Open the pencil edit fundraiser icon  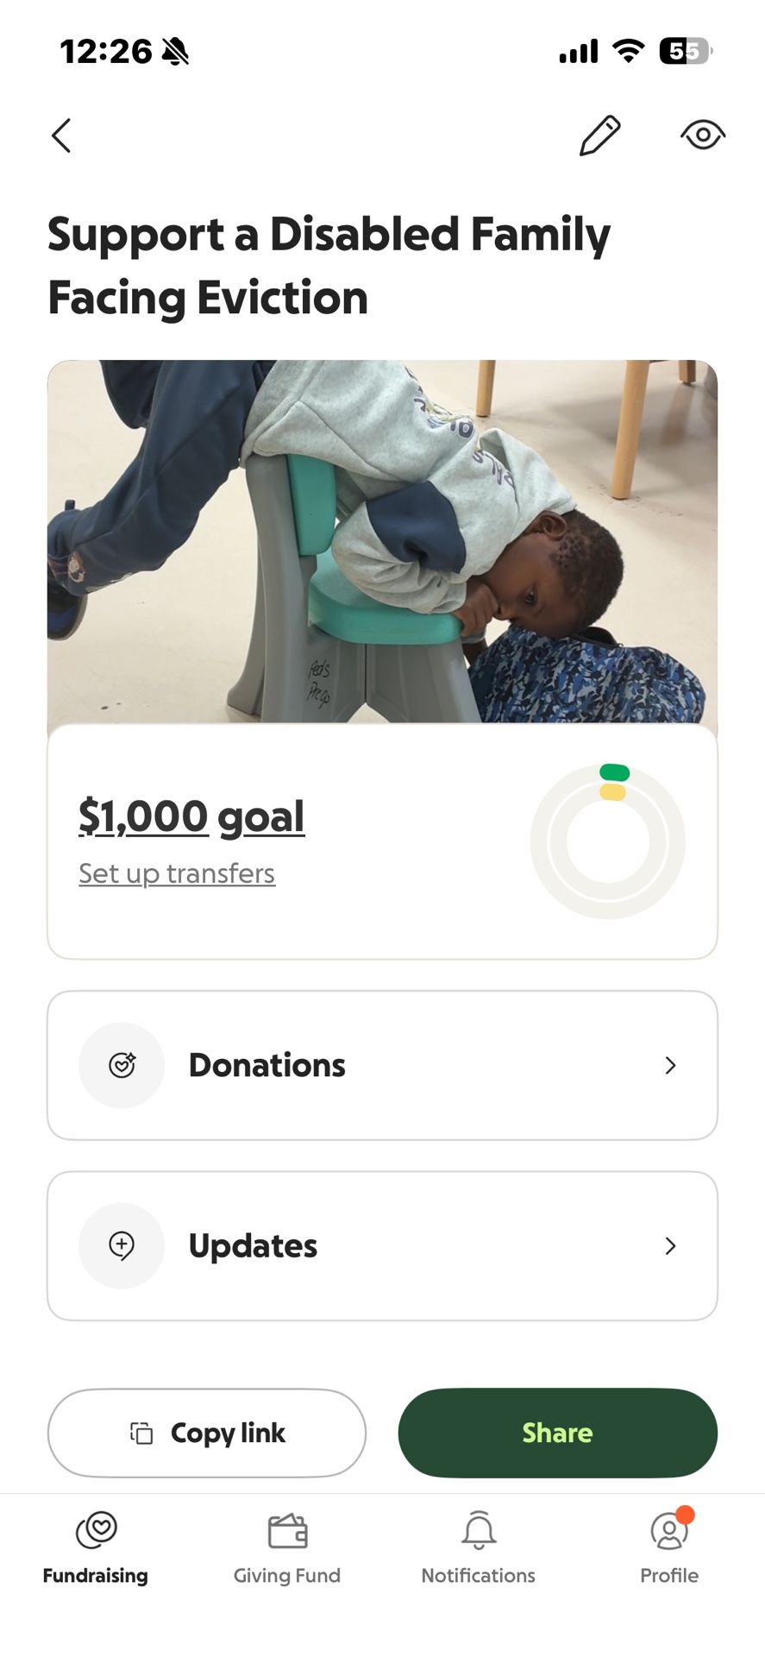(599, 135)
